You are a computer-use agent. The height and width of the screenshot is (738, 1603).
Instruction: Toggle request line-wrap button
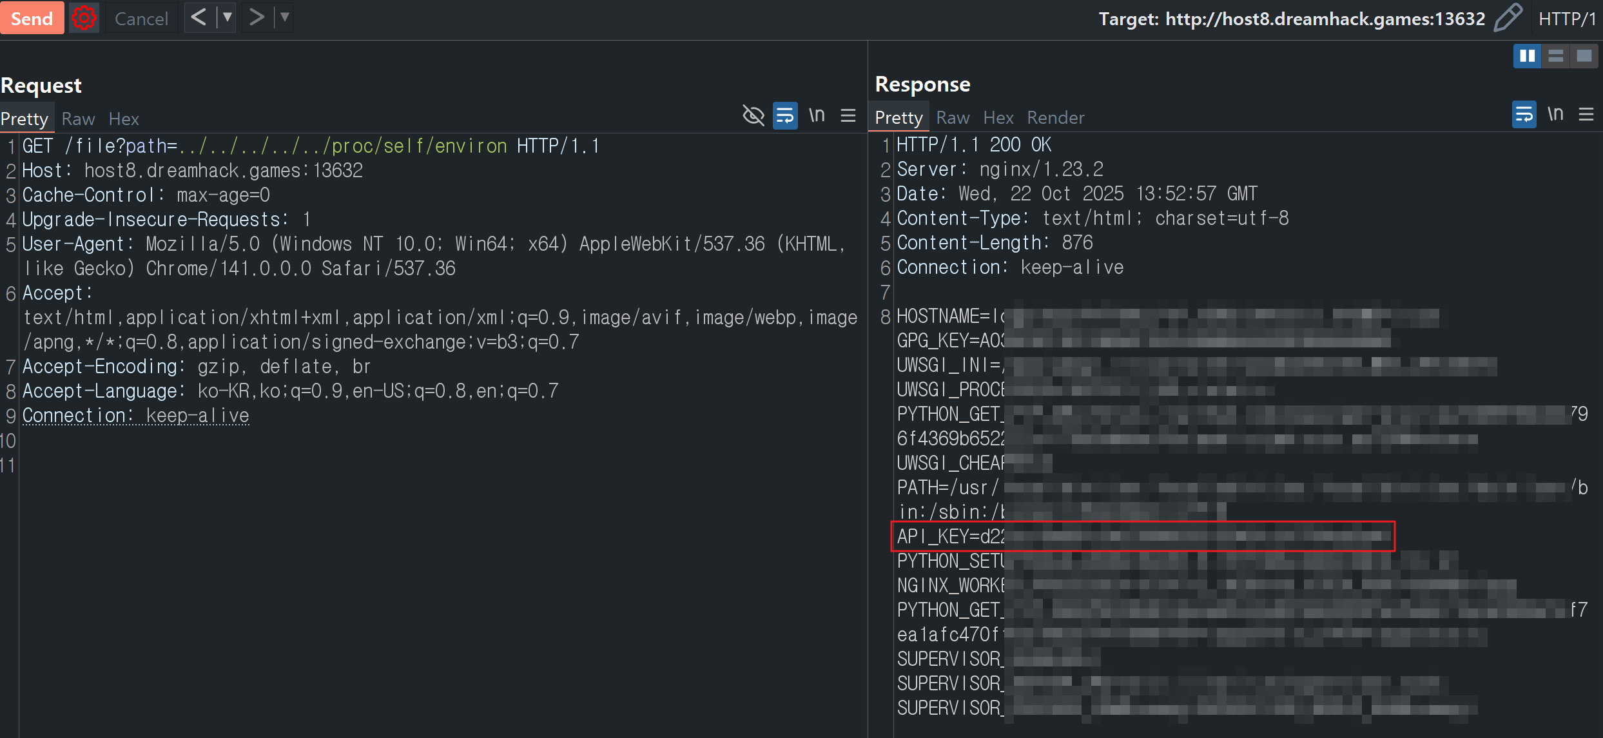(785, 116)
